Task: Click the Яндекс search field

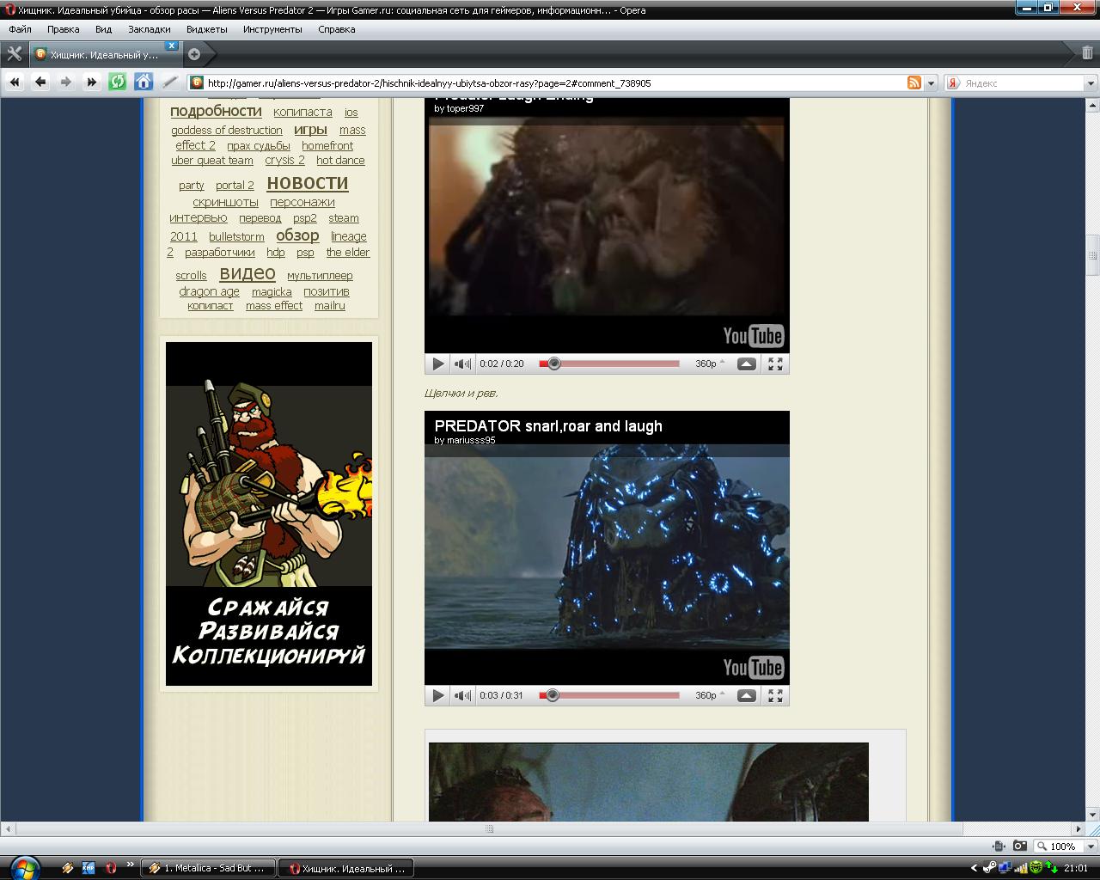Action: (x=1022, y=83)
